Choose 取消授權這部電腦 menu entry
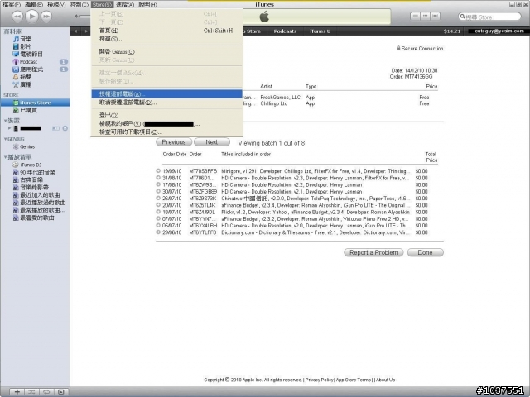The width and height of the screenshot is (530, 397). (166, 103)
